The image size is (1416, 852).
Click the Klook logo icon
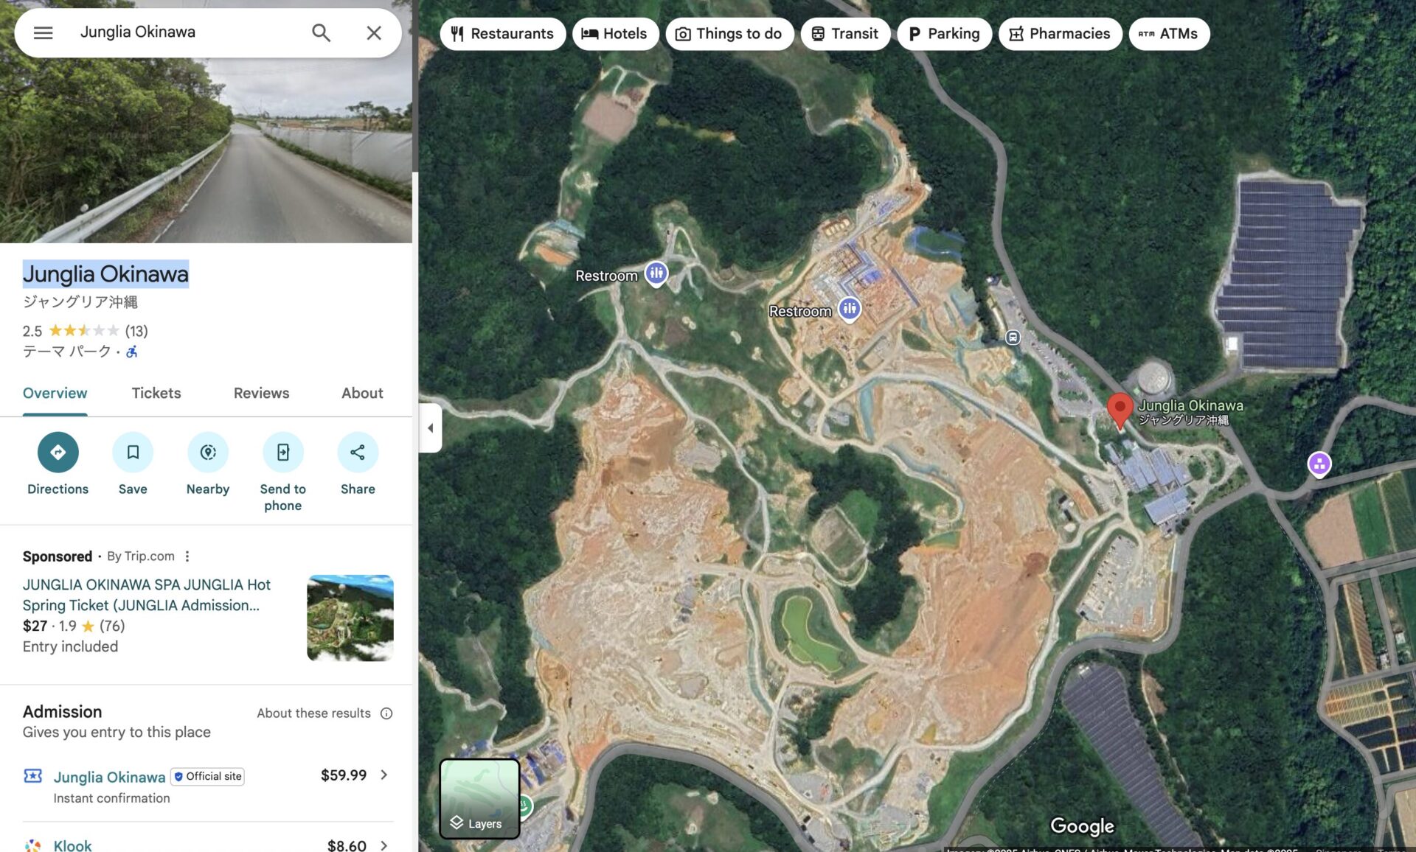(32, 845)
